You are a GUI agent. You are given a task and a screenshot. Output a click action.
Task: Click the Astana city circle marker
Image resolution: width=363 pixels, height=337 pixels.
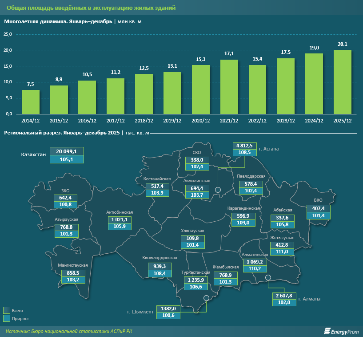[x=218, y=190]
